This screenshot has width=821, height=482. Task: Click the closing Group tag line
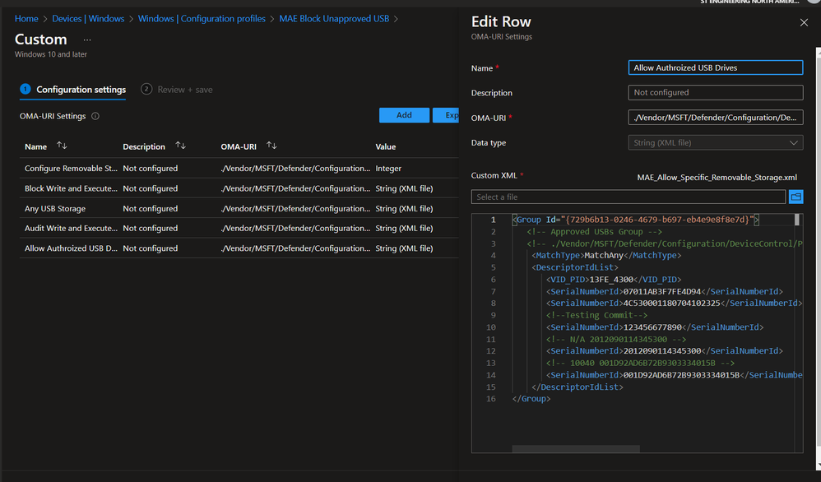(531, 399)
